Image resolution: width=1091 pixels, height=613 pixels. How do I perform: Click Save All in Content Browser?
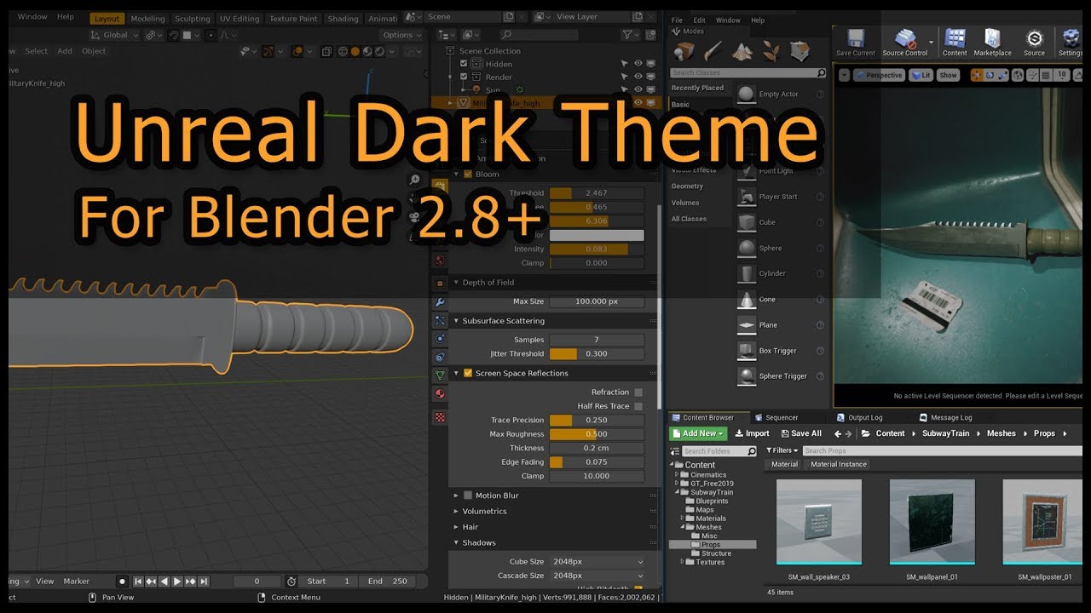tap(799, 433)
